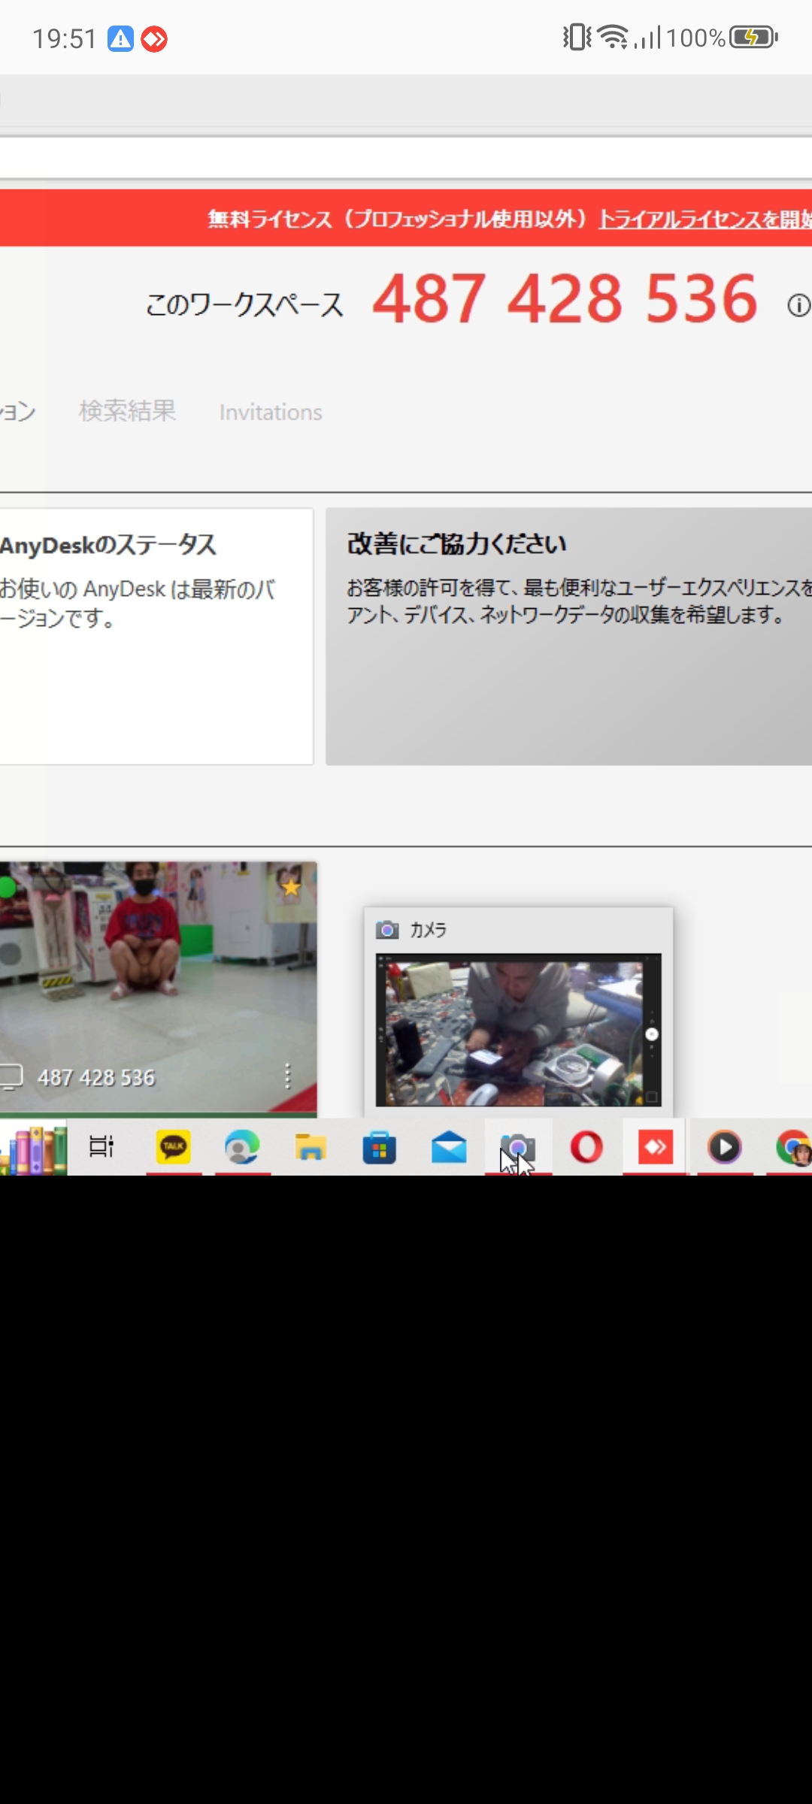This screenshot has width=812, height=1804.
Task: Open three-dot menu on session 487 428 536
Action: point(287,1076)
